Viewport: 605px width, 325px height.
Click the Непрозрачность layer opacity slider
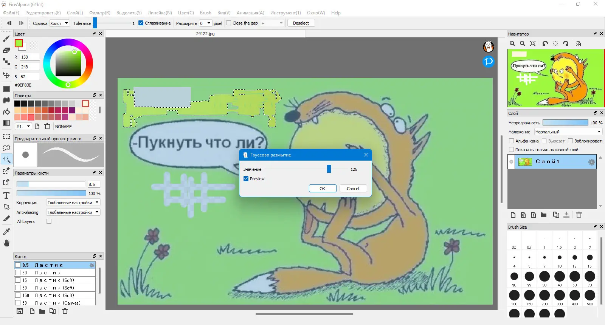coord(565,122)
